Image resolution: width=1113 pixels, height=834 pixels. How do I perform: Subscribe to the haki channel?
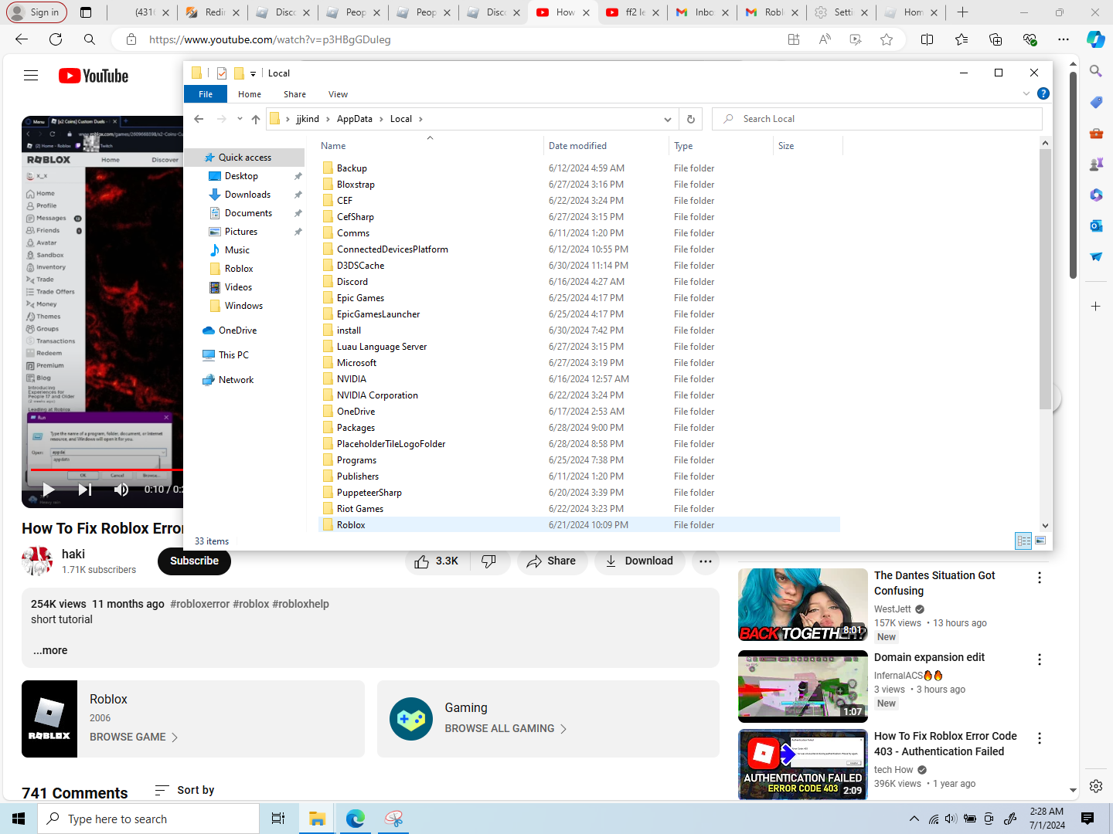point(194,561)
